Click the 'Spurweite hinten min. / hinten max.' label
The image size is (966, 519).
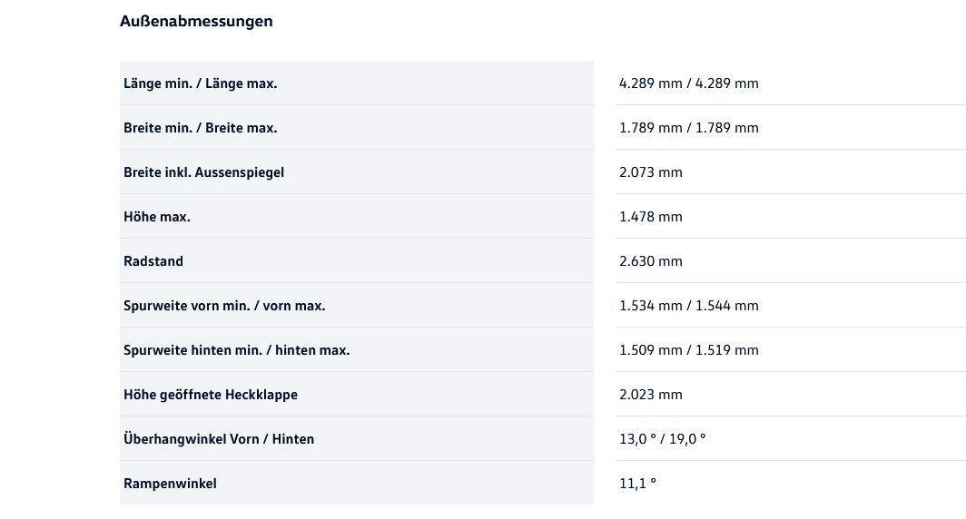[236, 350]
